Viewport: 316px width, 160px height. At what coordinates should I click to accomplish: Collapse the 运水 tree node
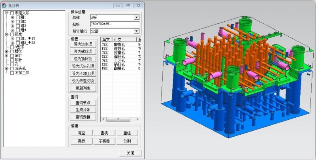coord(6,34)
